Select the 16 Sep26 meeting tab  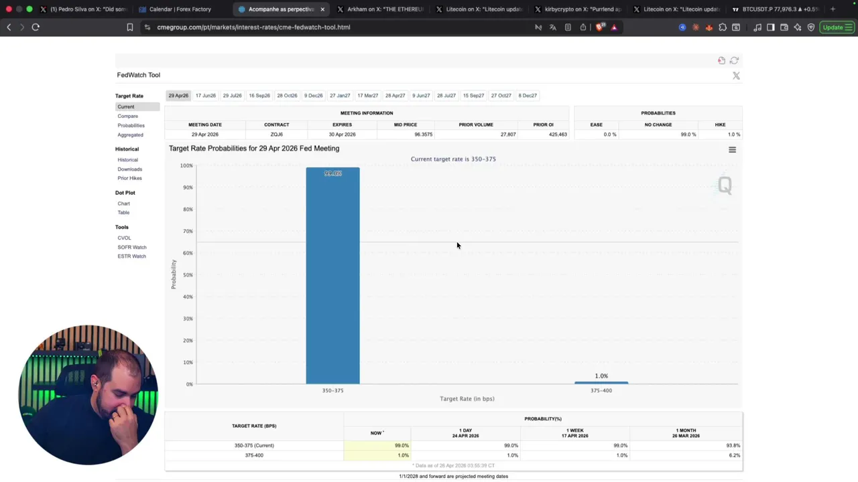click(259, 96)
